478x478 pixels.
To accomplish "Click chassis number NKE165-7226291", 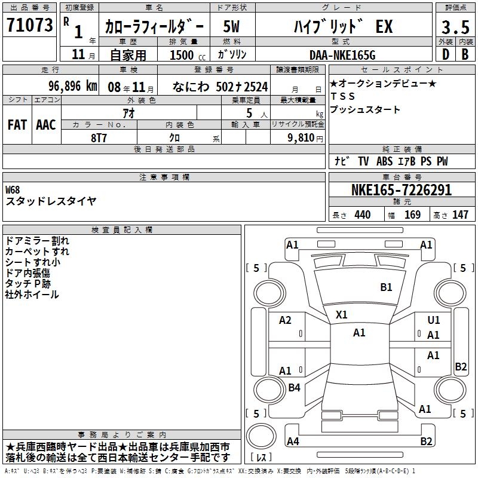I will [x=402, y=190].
